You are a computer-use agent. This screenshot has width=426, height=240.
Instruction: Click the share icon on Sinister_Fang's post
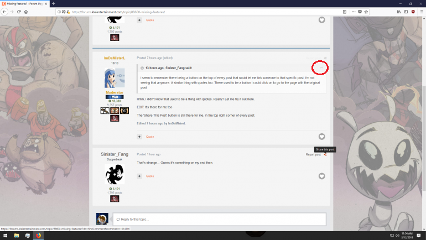coord(325,155)
